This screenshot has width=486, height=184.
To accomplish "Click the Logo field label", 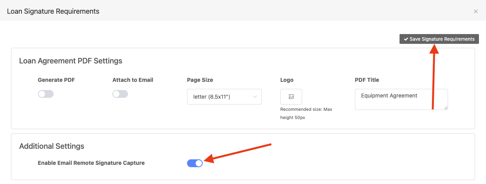I will point(287,80).
